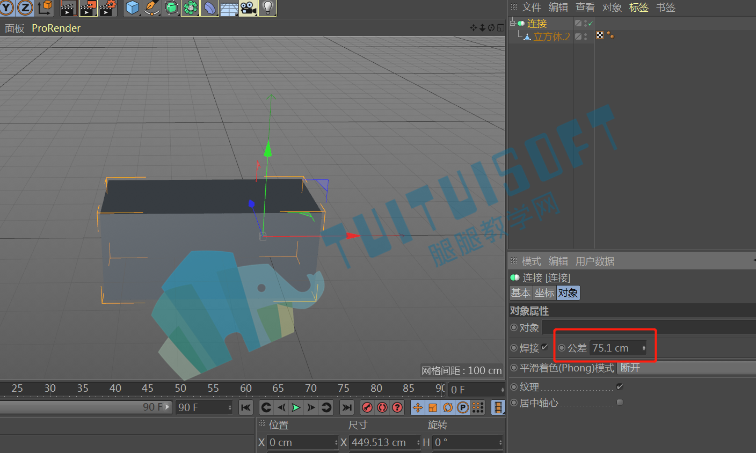The image size is (756, 453).
Task: Open the ProRender viewport menu
Action: [x=56, y=28]
